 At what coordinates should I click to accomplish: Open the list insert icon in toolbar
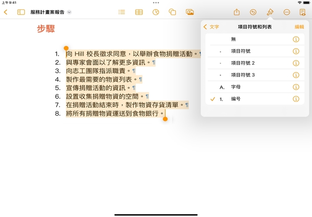pyautogui.click(x=122, y=12)
